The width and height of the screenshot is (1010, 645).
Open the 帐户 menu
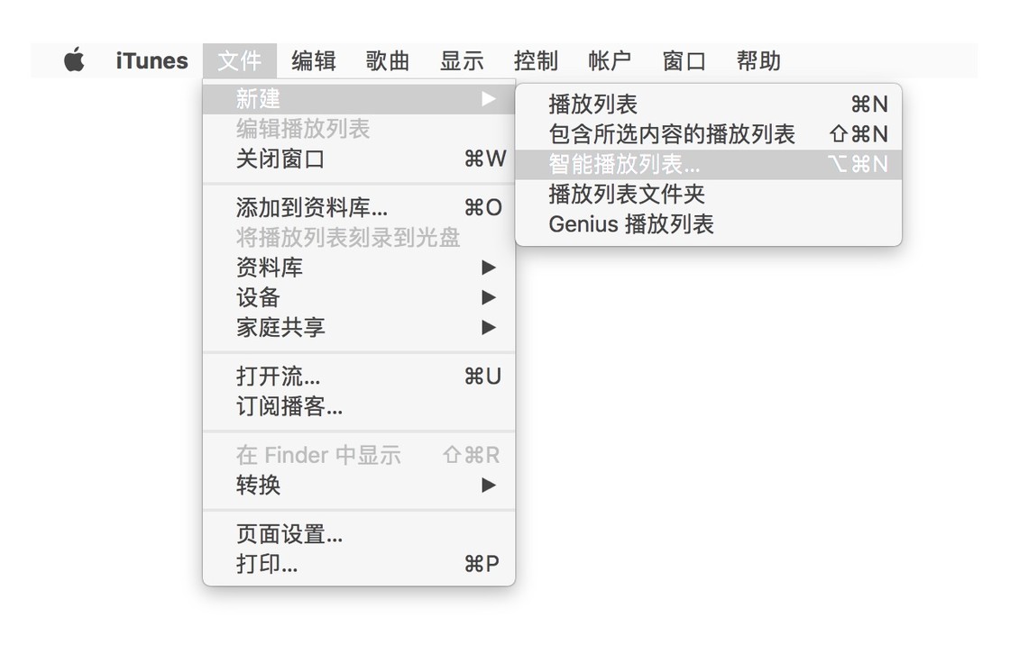(610, 61)
